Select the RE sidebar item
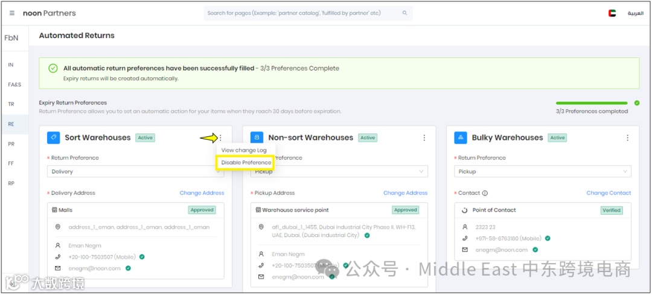The image size is (652, 295). [x=11, y=124]
